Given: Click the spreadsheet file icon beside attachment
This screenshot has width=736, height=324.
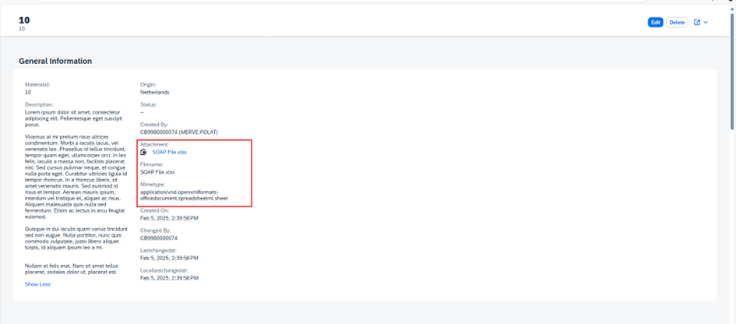Looking at the screenshot, I should [x=143, y=153].
